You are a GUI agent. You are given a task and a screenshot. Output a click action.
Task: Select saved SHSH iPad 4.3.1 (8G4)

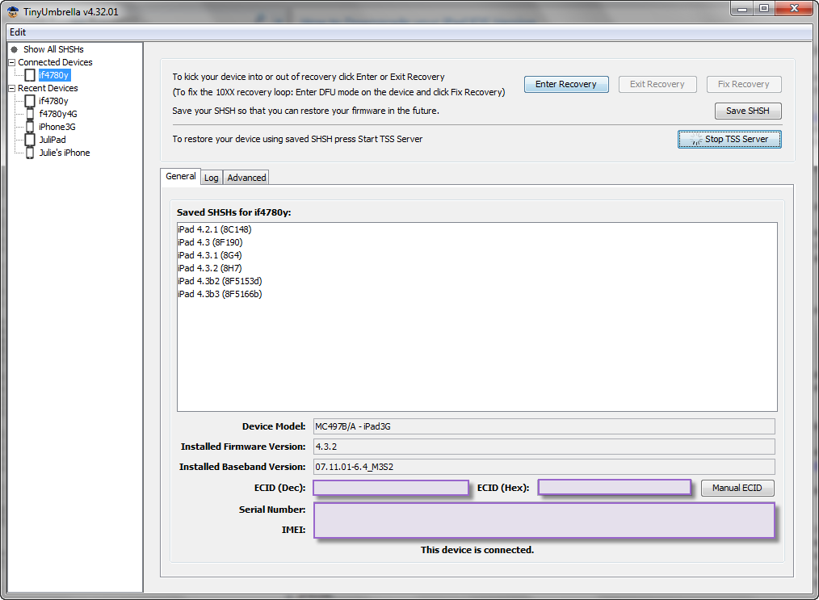[210, 255]
